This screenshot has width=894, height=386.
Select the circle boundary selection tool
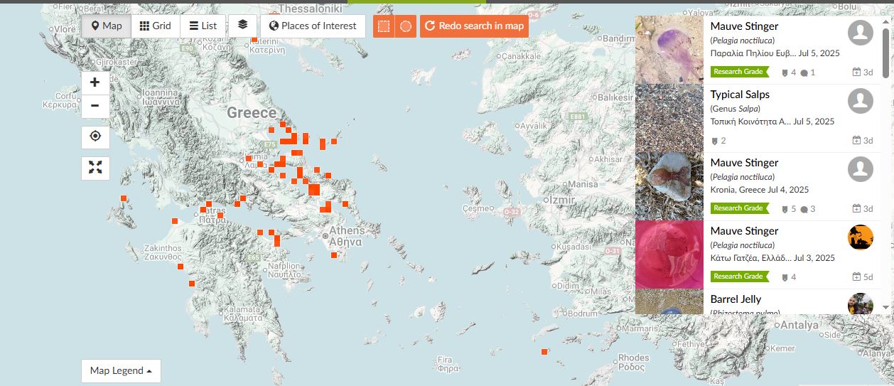click(x=405, y=26)
